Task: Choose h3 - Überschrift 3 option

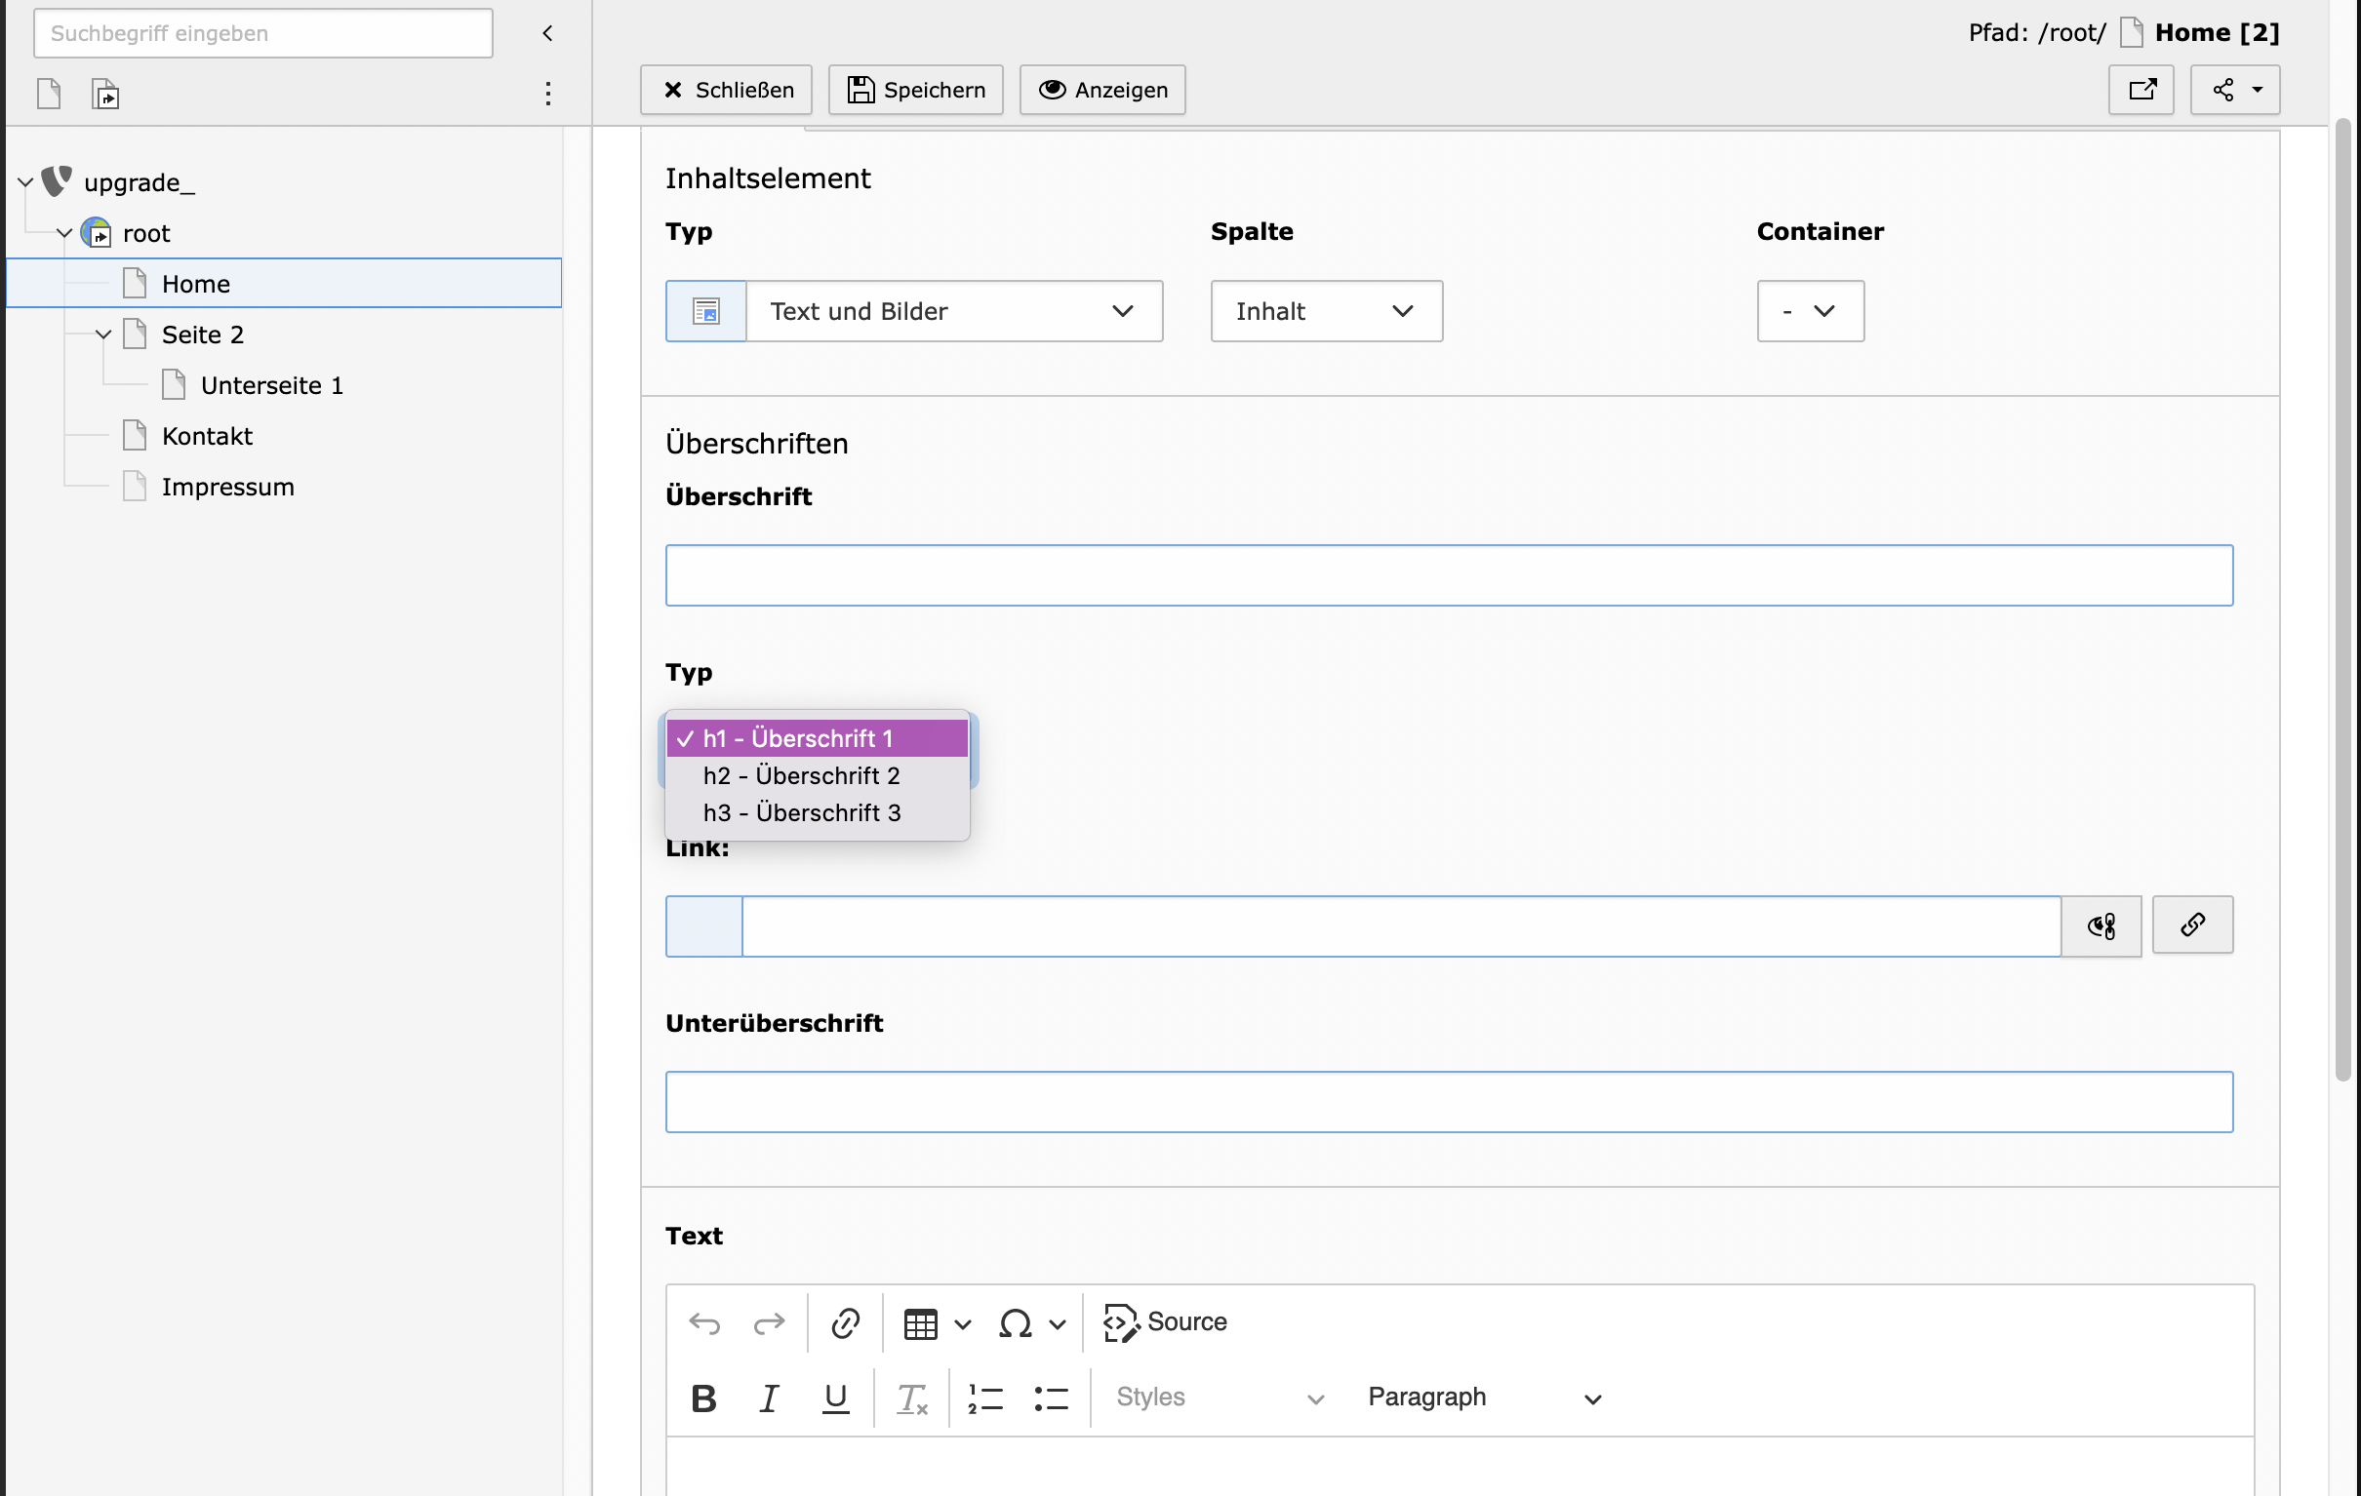Action: [801, 812]
